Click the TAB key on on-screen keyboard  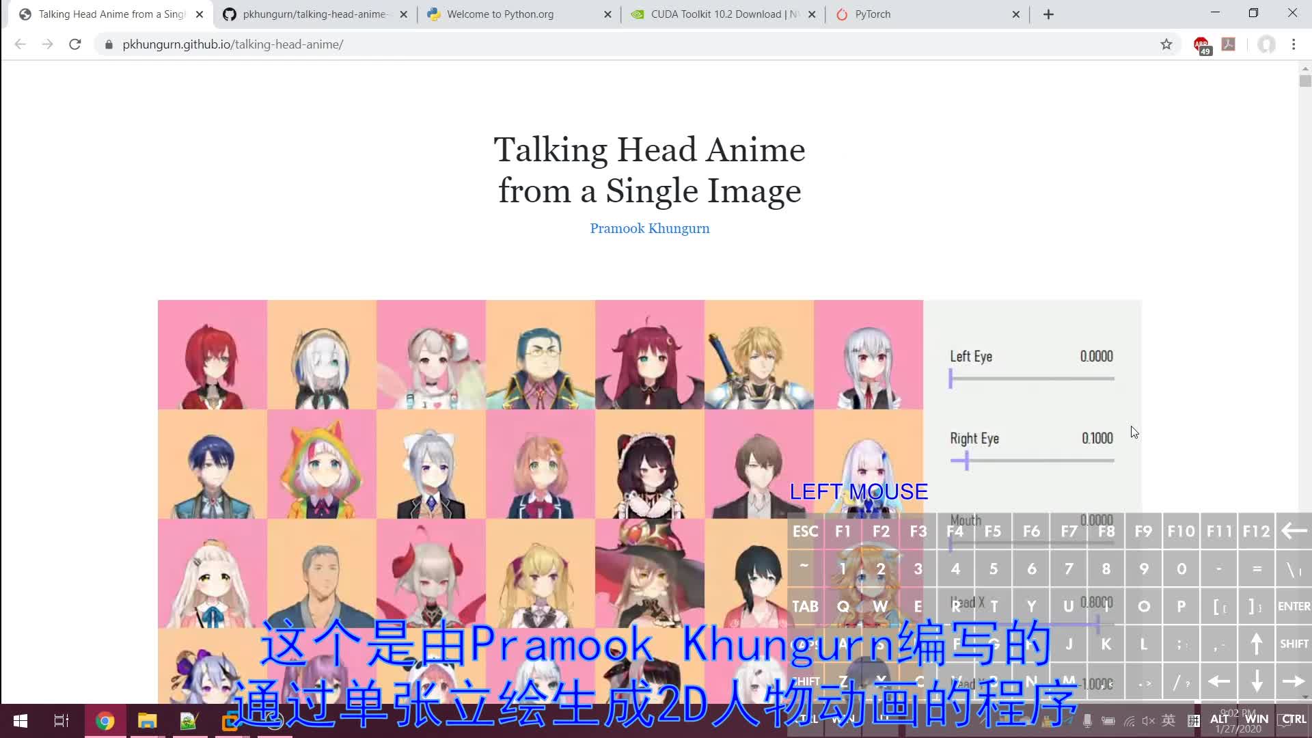click(805, 606)
